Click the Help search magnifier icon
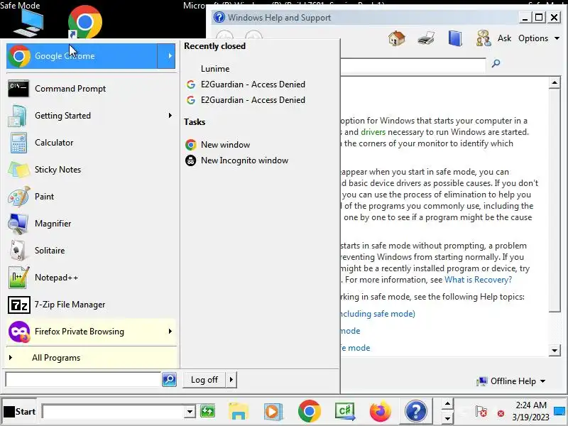The width and height of the screenshot is (568, 426). (496, 64)
